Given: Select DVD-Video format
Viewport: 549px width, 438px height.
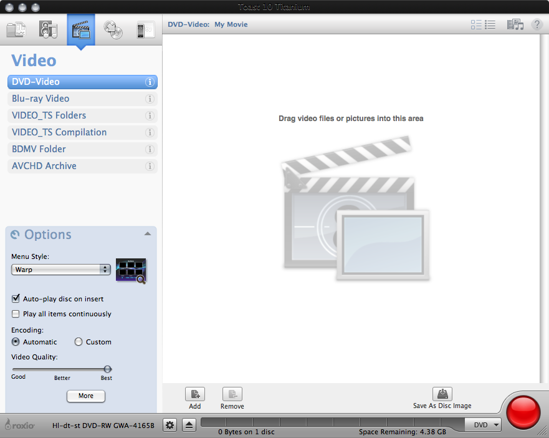Looking at the screenshot, I should [82, 82].
